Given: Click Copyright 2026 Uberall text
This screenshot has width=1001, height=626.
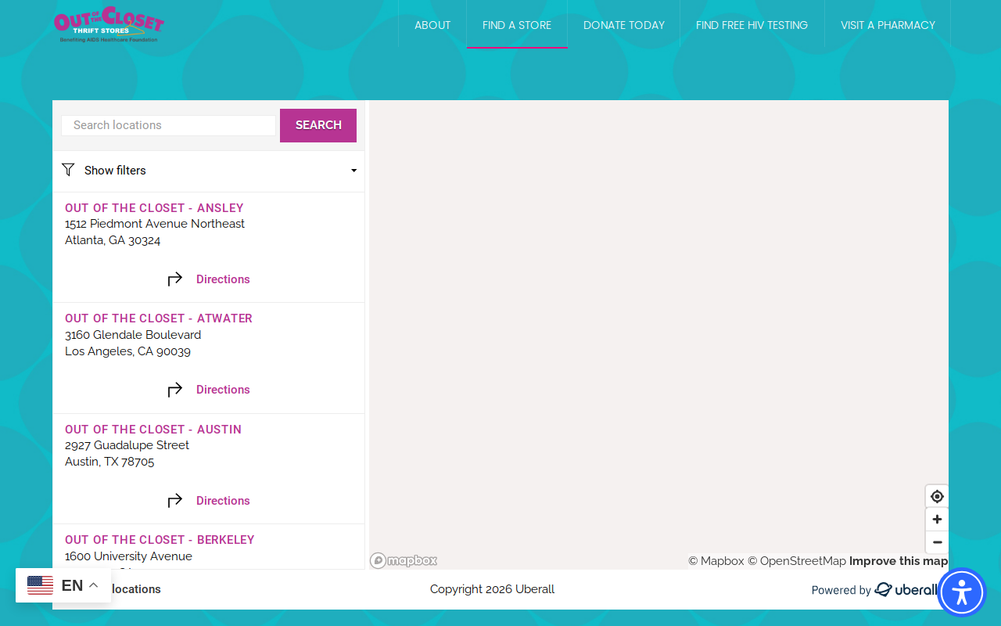Looking at the screenshot, I should coord(492,589).
